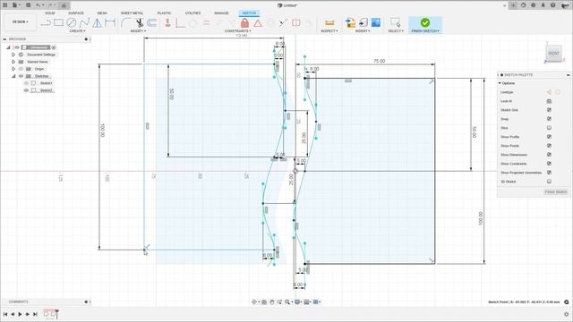Open the Select dropdown menu
573x322 pixels.
click(x=396, y=31)
